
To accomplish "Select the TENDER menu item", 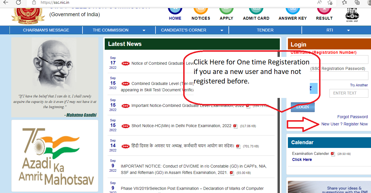I will pos(265,30).
